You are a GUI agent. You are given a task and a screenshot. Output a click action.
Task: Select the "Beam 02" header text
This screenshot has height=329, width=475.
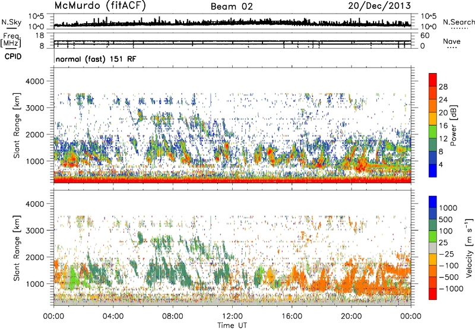coord(232,7)
